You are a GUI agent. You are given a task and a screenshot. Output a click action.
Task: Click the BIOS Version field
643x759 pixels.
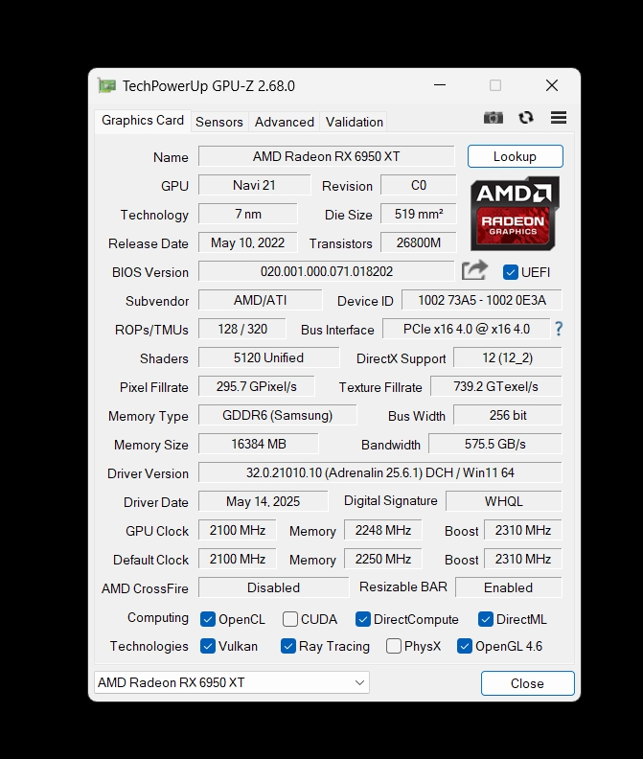(327, 271)
